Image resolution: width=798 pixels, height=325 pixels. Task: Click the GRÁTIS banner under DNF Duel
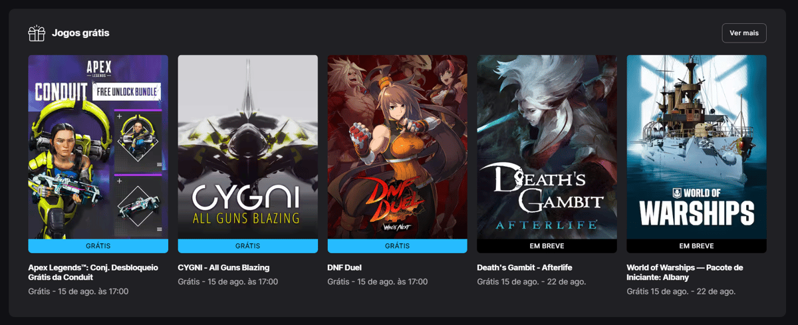(397, 246)
